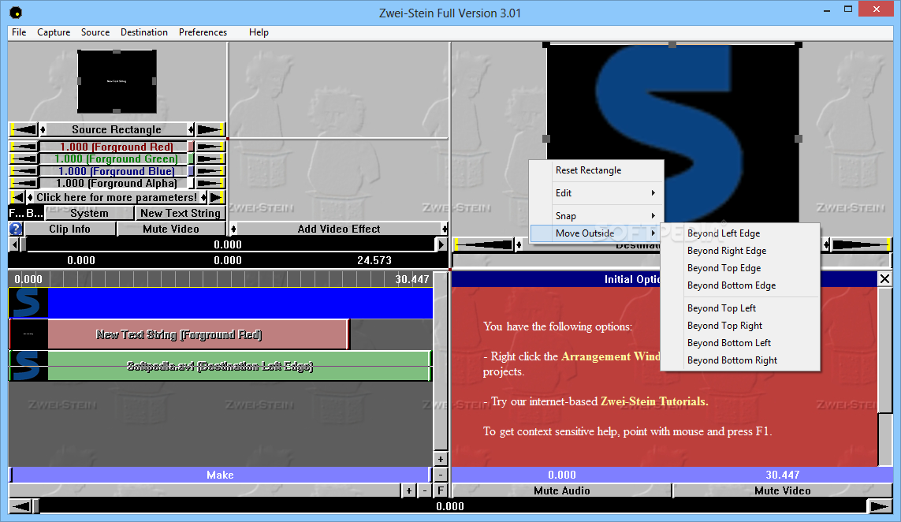Screen dimensions: 901x522
Task: Select the New Text String (Forground Red) clip
Action: (x=179, y=334)
